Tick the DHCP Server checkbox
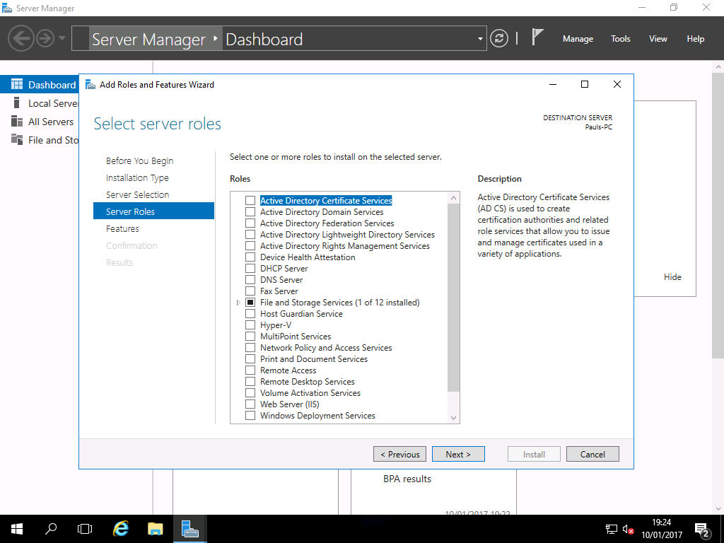Viewport: 724px width, 543px height. (x=250, y=268)
